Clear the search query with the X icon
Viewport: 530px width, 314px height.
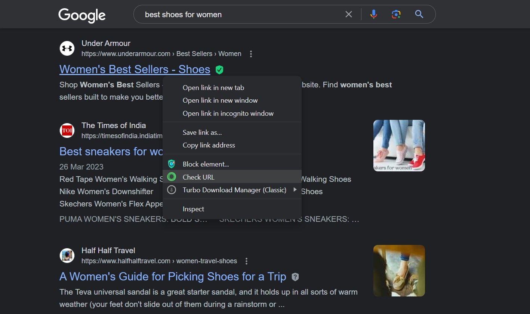pyautogui.click(x=349, y=14)
